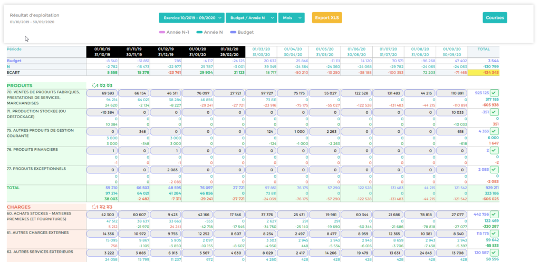Screen dimensions: 540x262
Task: Edit the 348 input in row 75
Action: tap(134, 132)
